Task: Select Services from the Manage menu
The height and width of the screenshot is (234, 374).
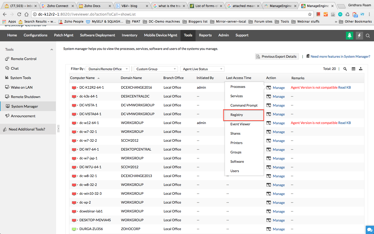Action: (x=244, y=96)
